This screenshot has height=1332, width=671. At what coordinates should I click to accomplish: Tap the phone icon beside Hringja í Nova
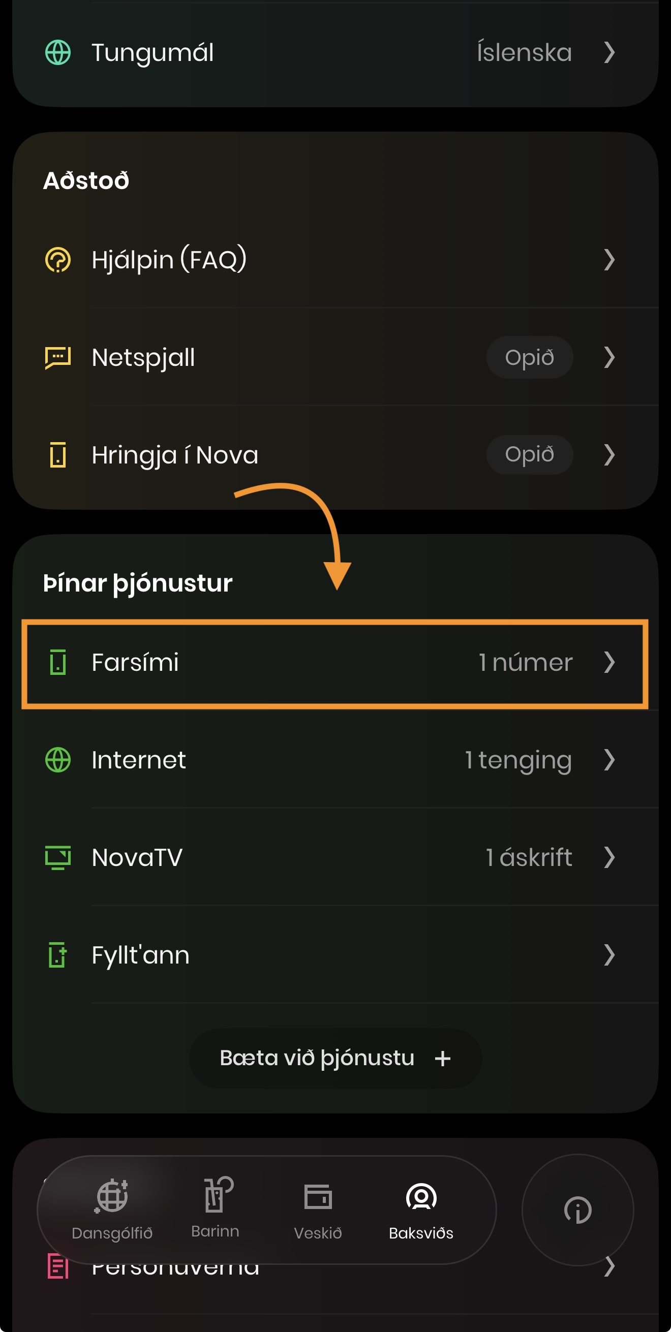coord(58,455)
